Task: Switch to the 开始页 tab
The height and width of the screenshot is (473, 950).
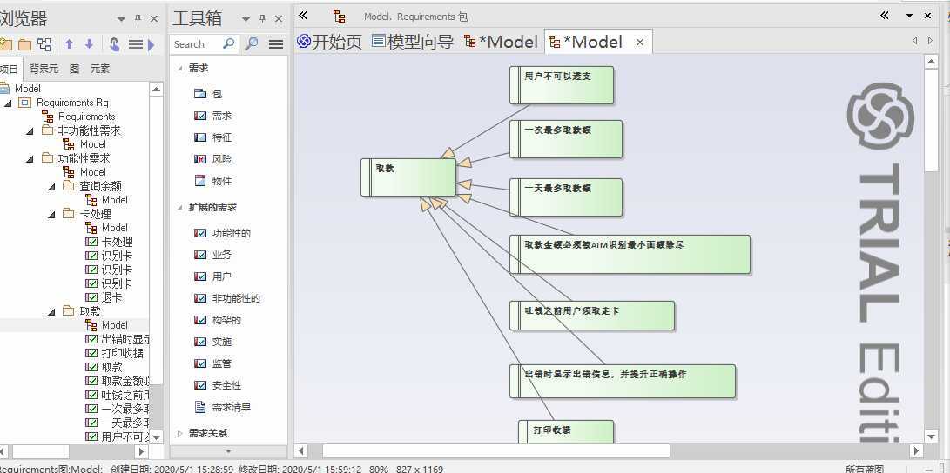Action: coord(330,42)
